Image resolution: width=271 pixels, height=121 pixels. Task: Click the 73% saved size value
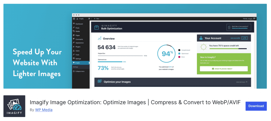click(x=103, y=68)
